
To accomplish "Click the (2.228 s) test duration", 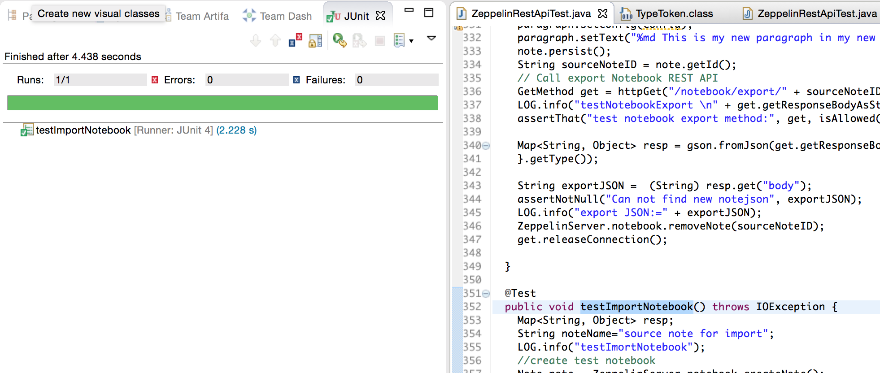I will [236, 130].
